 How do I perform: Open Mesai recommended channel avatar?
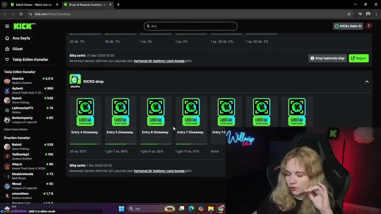(7, 186)
